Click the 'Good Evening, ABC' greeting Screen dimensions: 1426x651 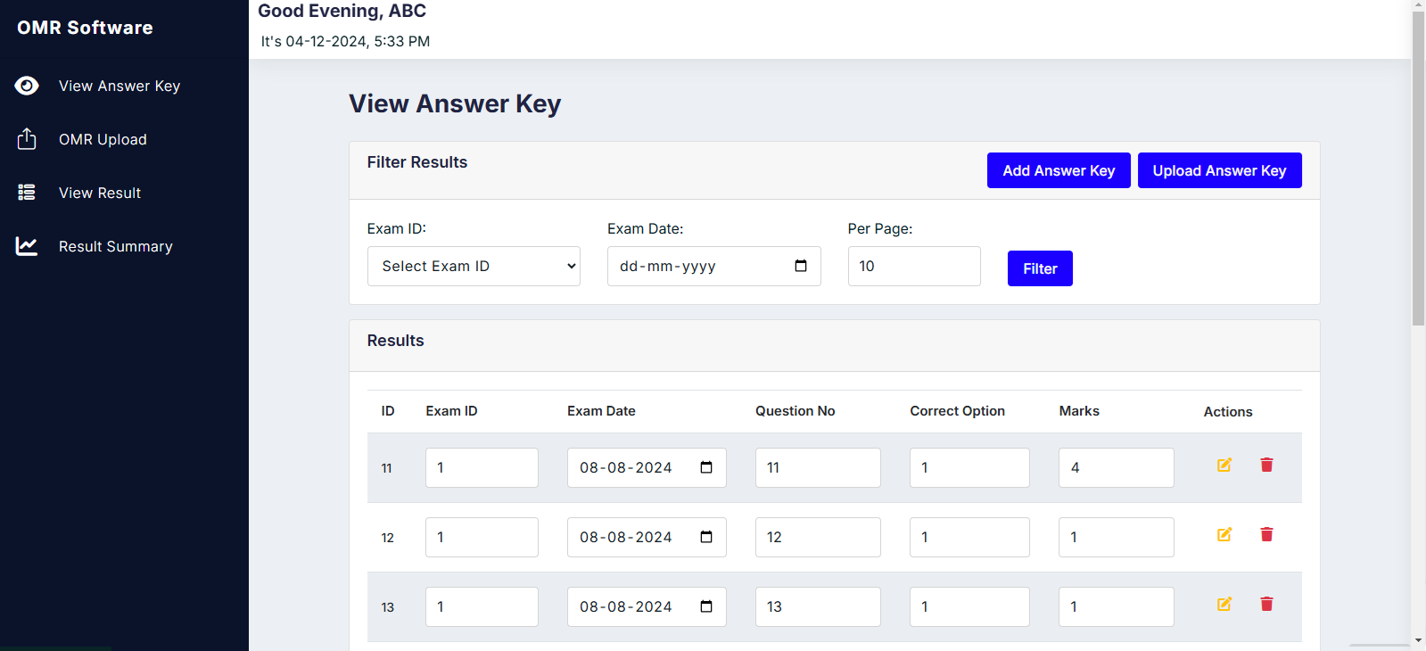pyautogui.click(x=342, y=11)
